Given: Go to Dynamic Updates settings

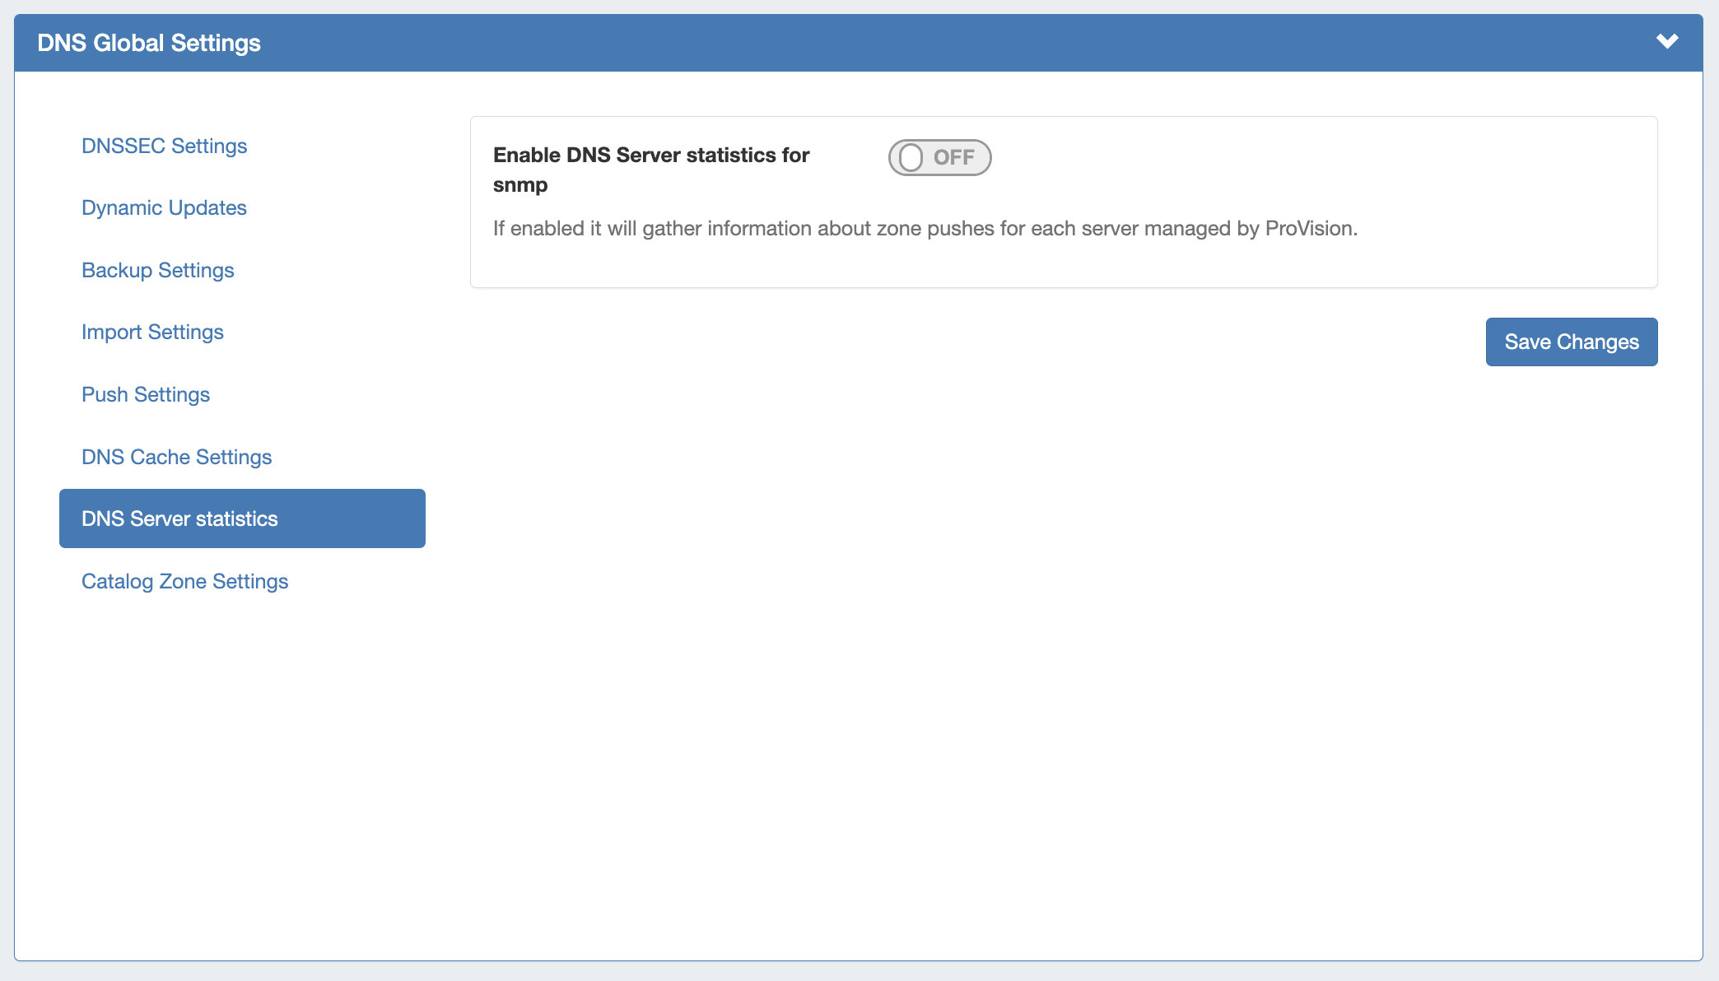Looking at the screenshot, I should pos(164,207).
